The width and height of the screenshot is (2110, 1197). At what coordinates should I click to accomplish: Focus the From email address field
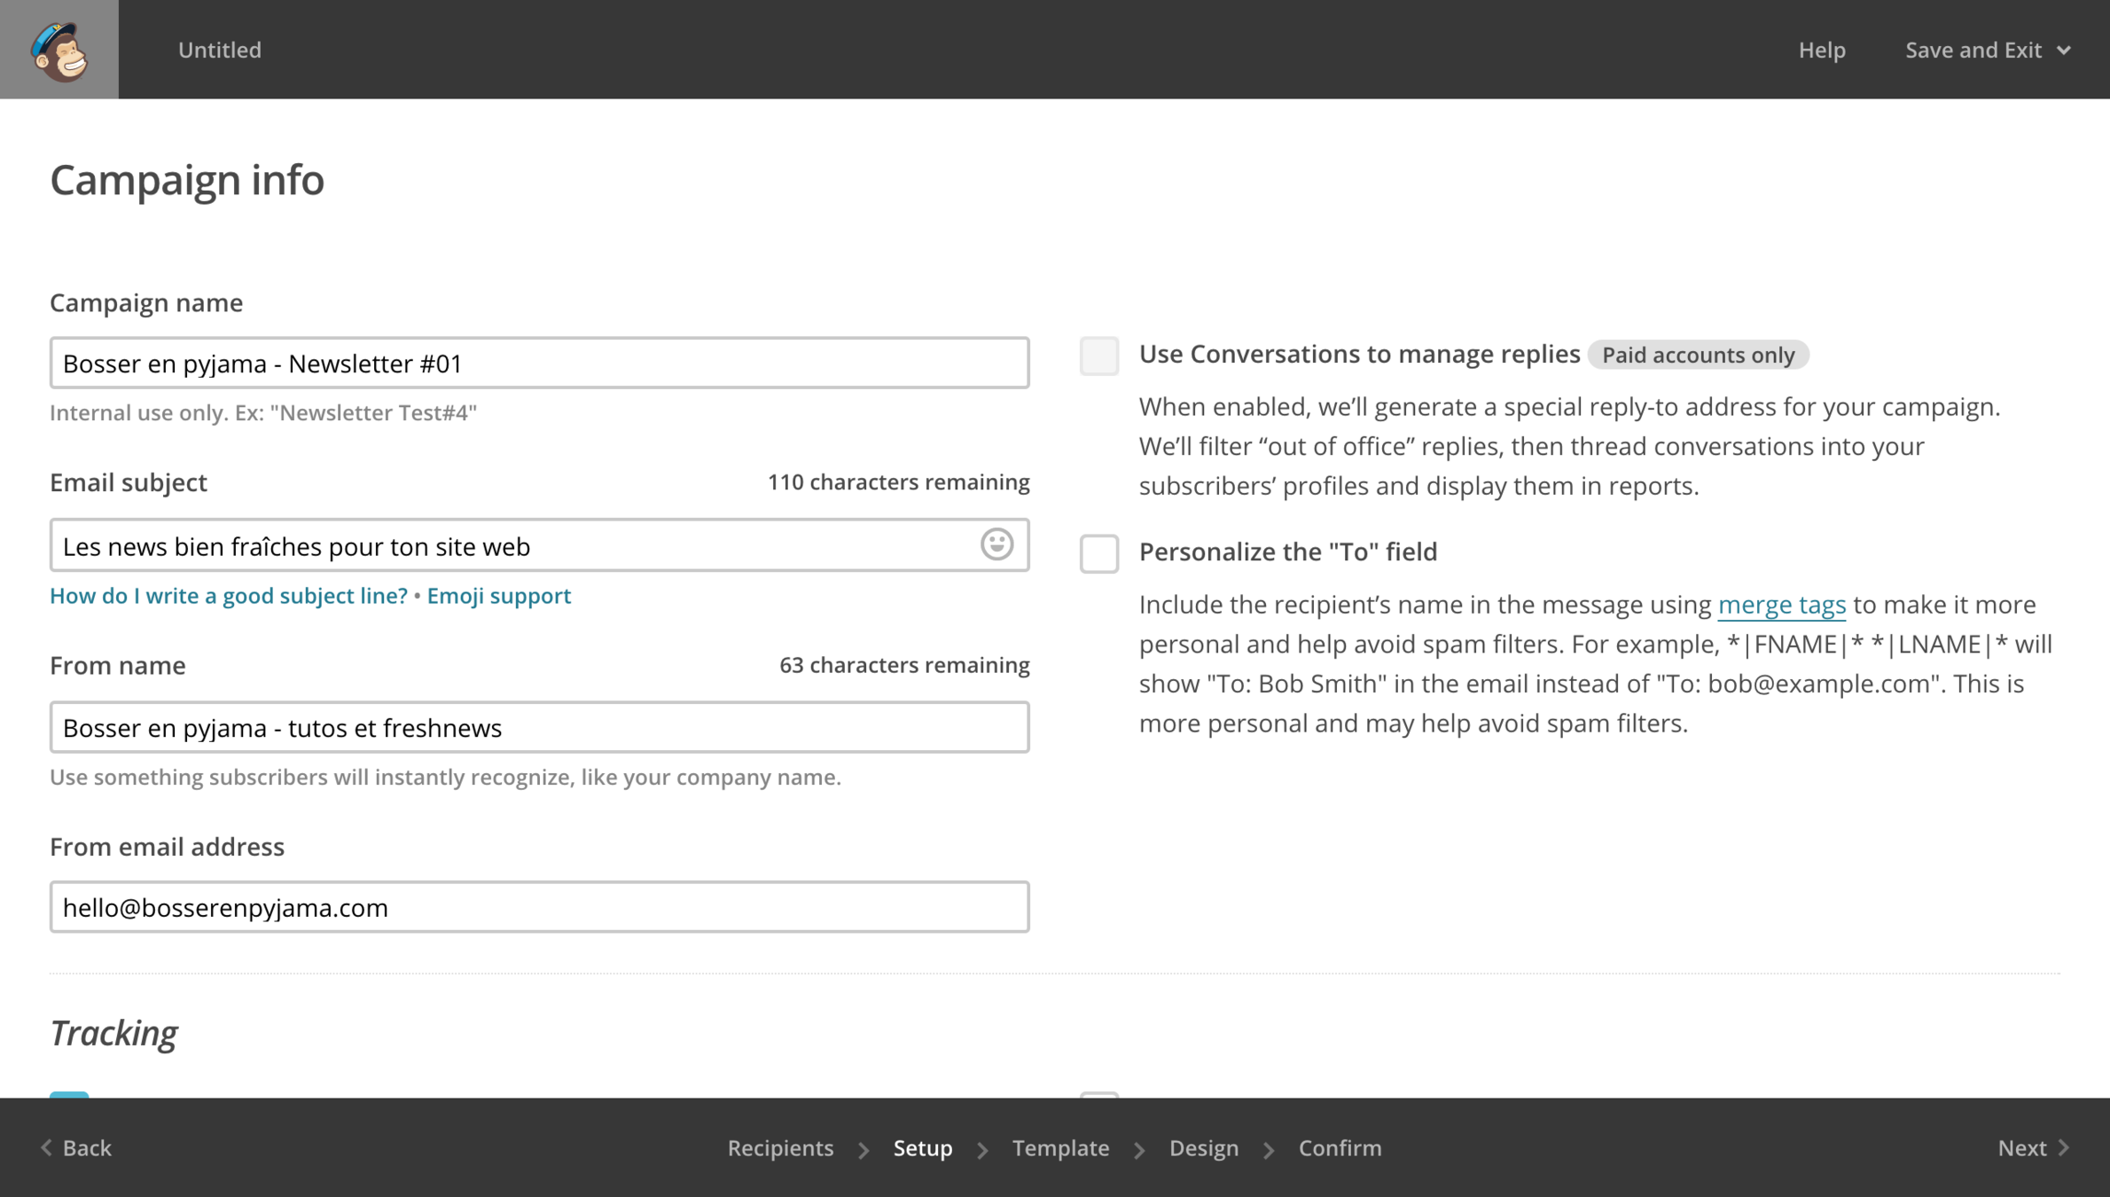[x=539, y=907]
